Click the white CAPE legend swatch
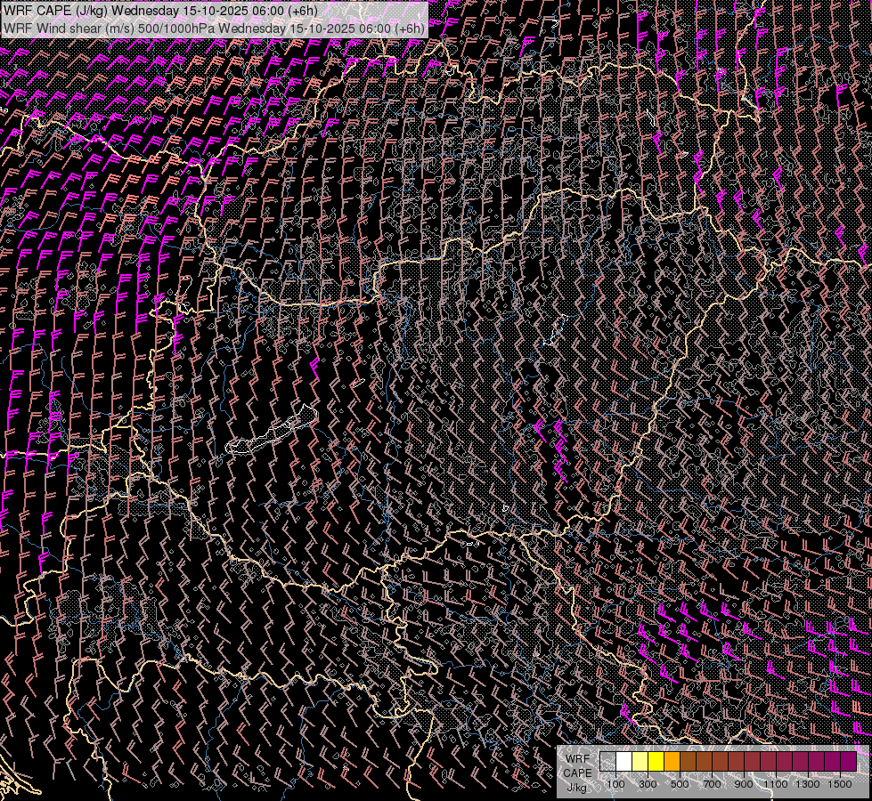 point(624,762)
